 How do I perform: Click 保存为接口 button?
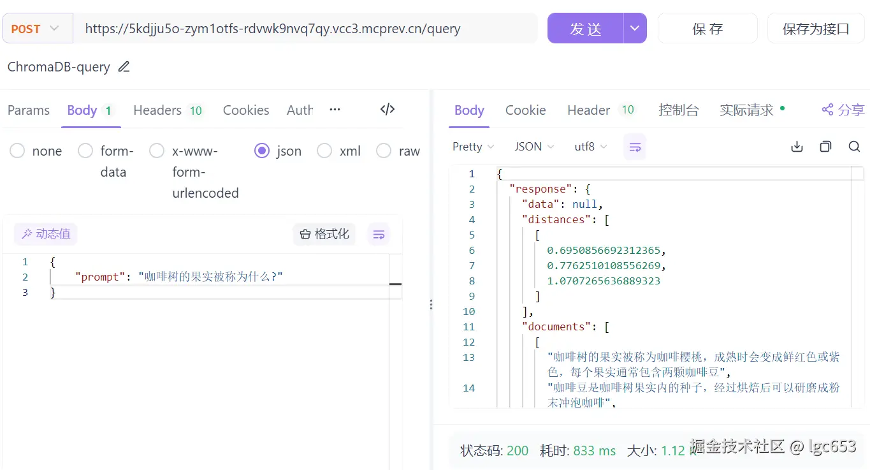click(x=816, y=29)
